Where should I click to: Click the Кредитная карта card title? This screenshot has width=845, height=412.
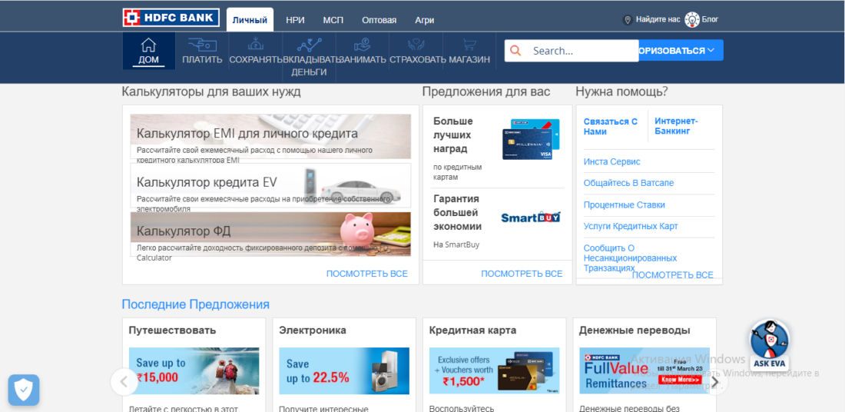[472, 331]
